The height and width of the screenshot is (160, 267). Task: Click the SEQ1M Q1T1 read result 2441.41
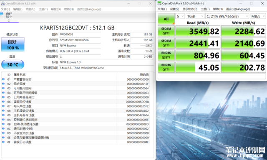198,43
